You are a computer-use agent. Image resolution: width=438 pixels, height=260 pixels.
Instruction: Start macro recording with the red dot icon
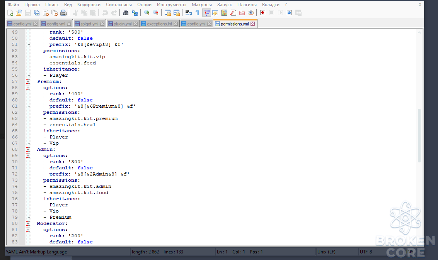(x=262, y=13)
